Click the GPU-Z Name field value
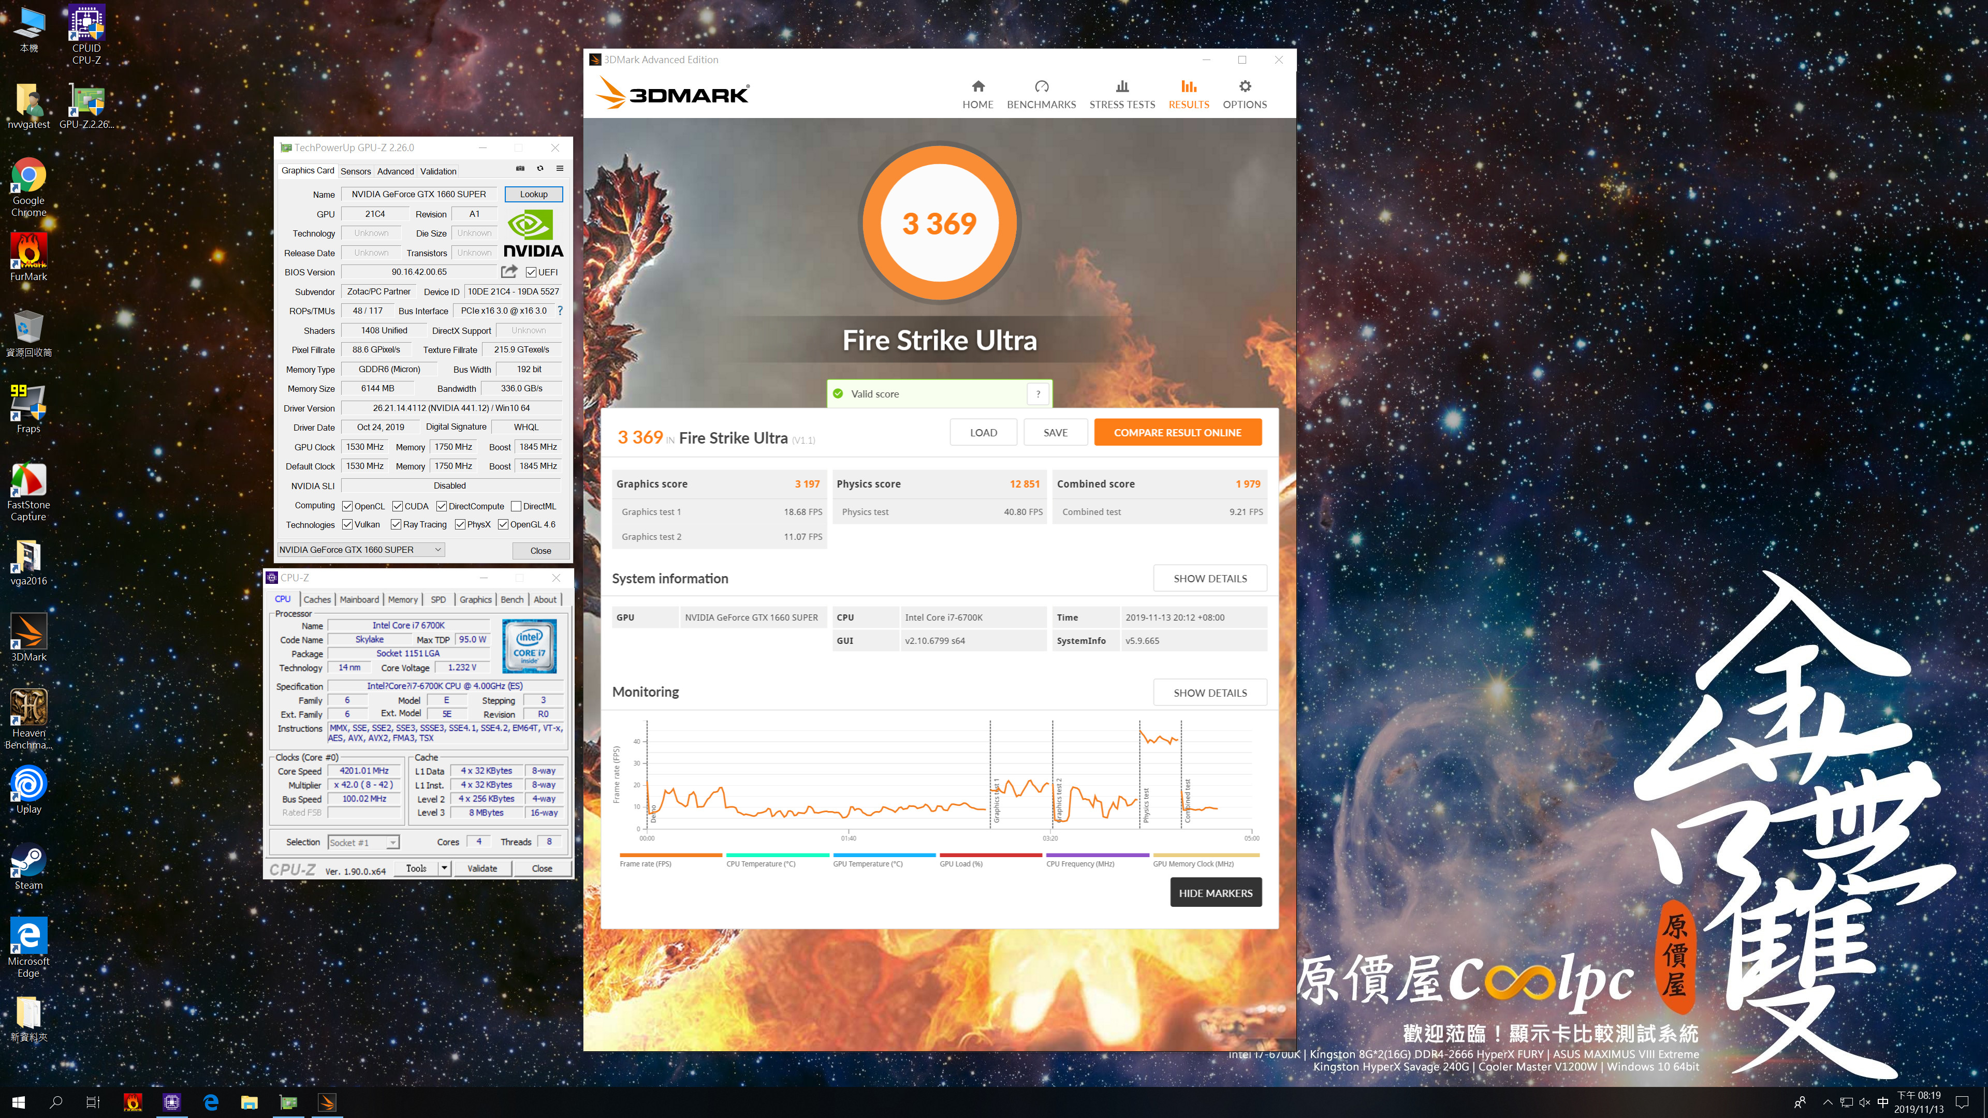 click(x=419, y=195)
